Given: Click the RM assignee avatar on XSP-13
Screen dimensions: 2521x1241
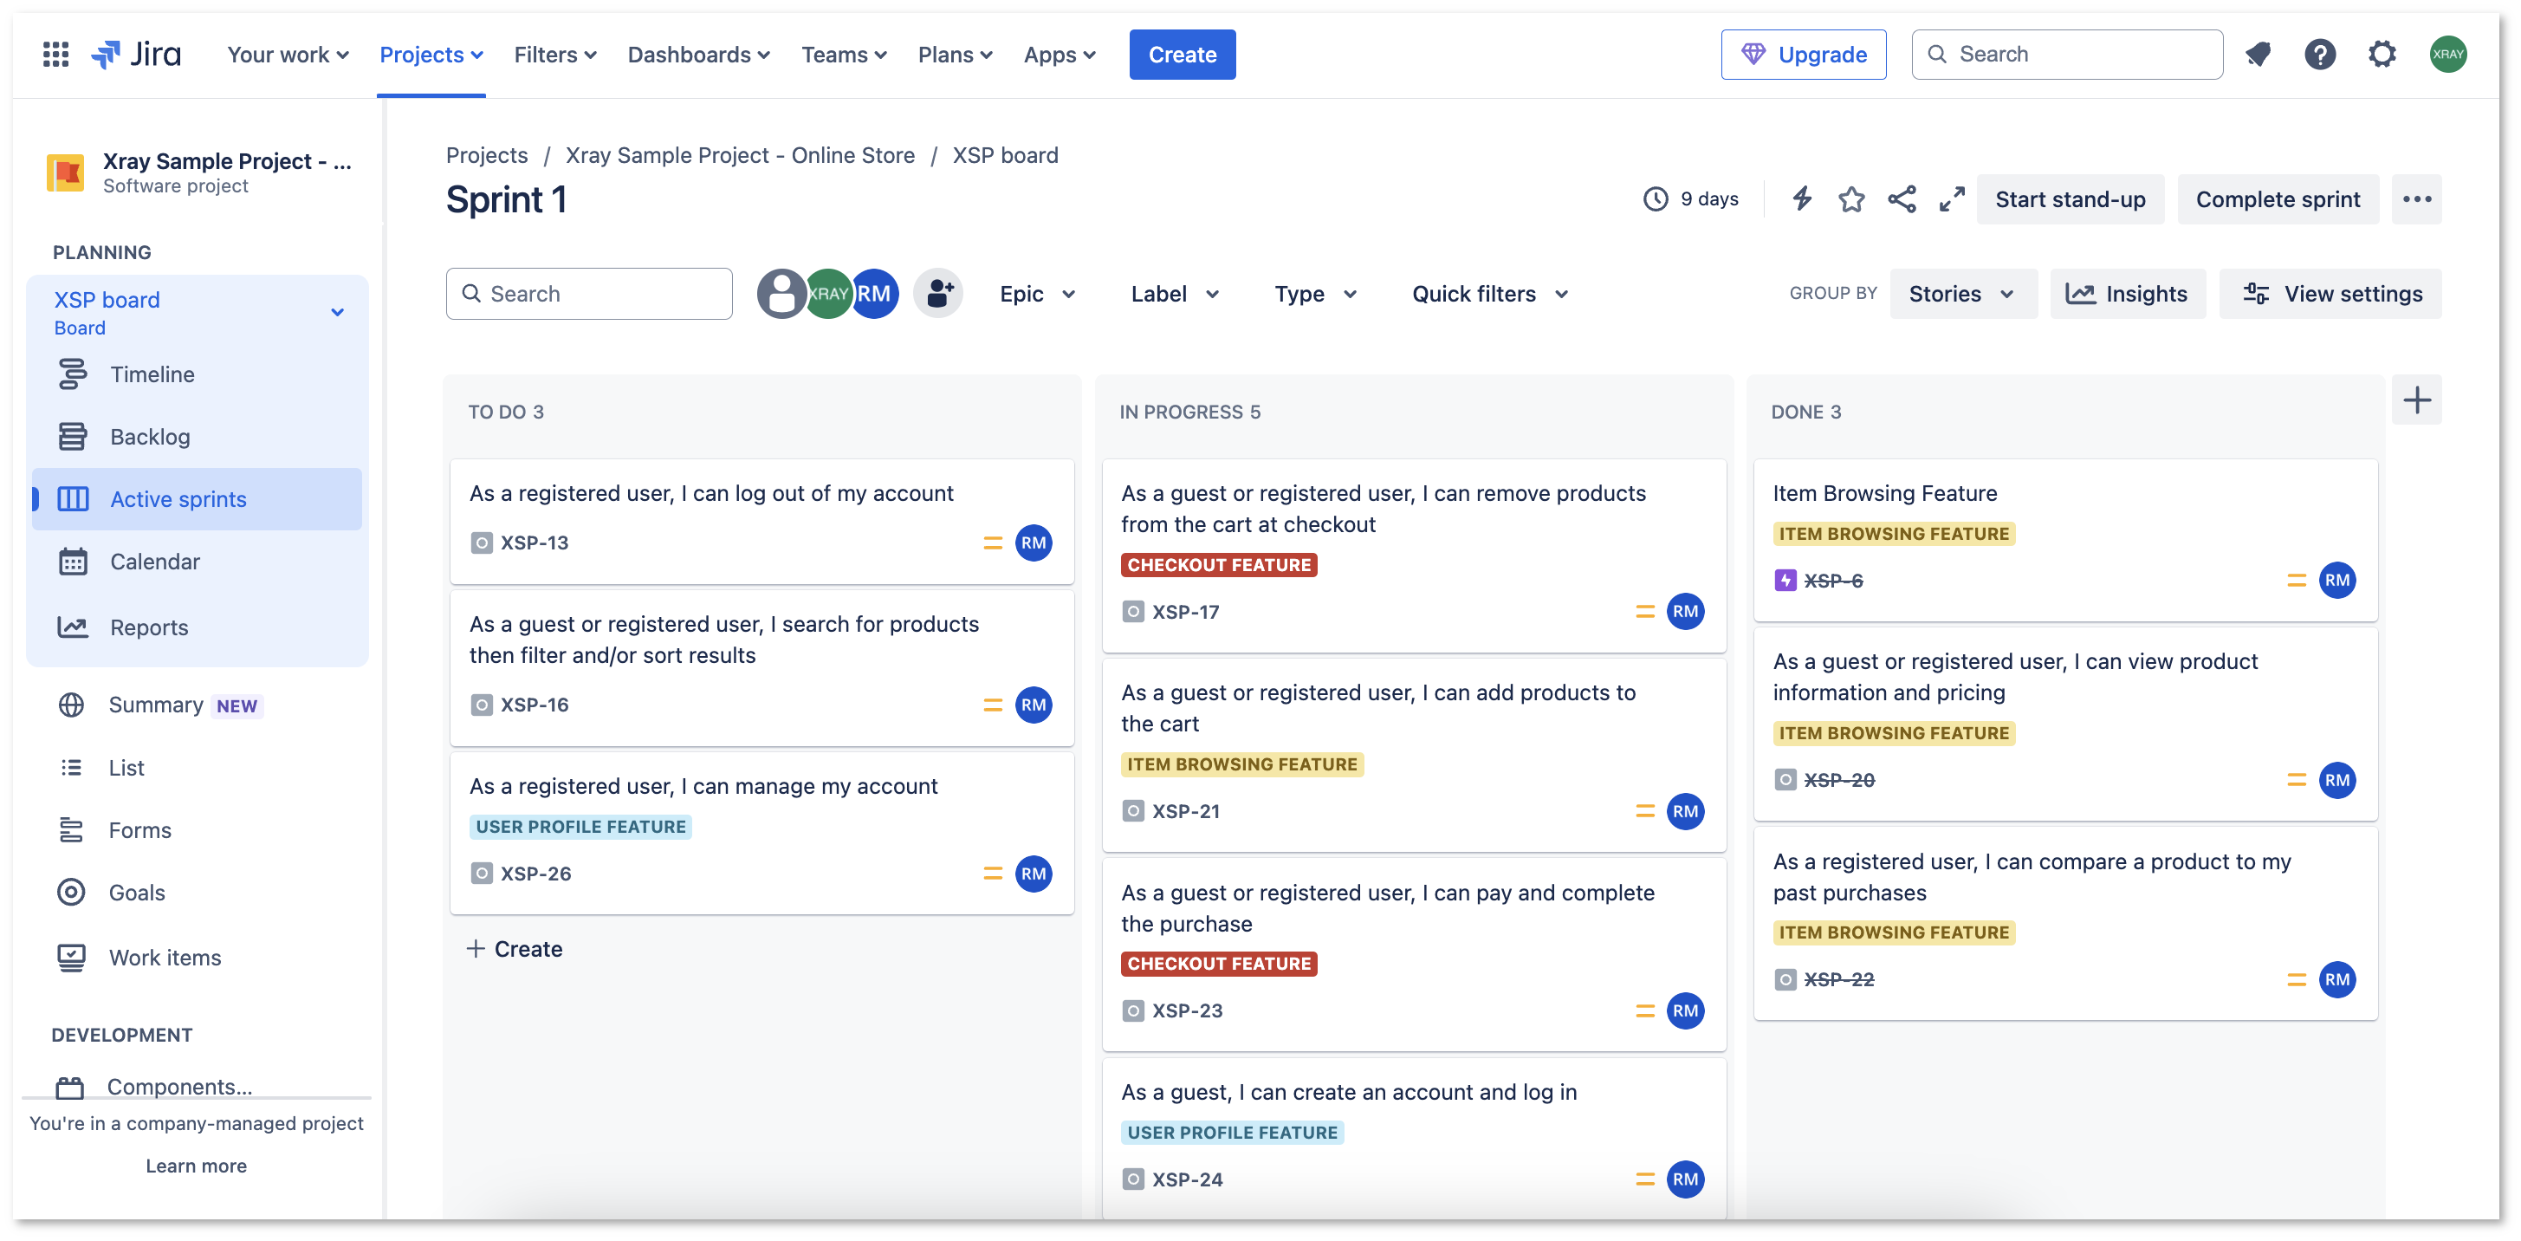Looking at the screenshot, I should (x=1034, y=543).
